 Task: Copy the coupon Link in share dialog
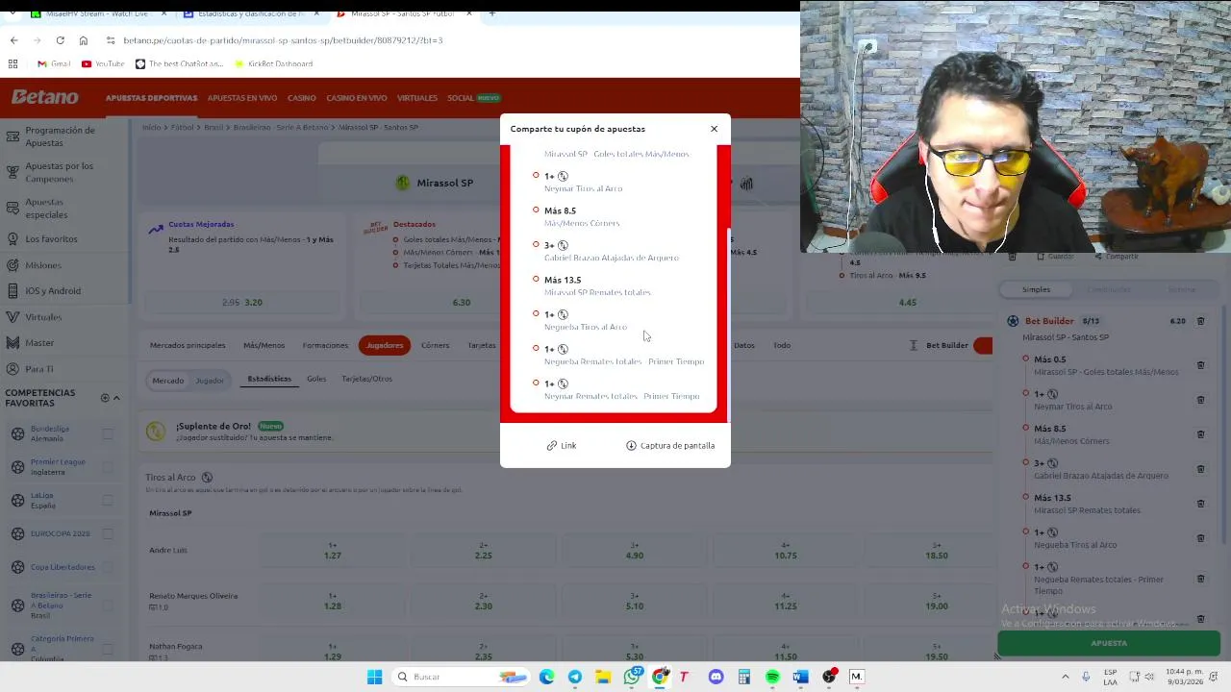[562, 445]
